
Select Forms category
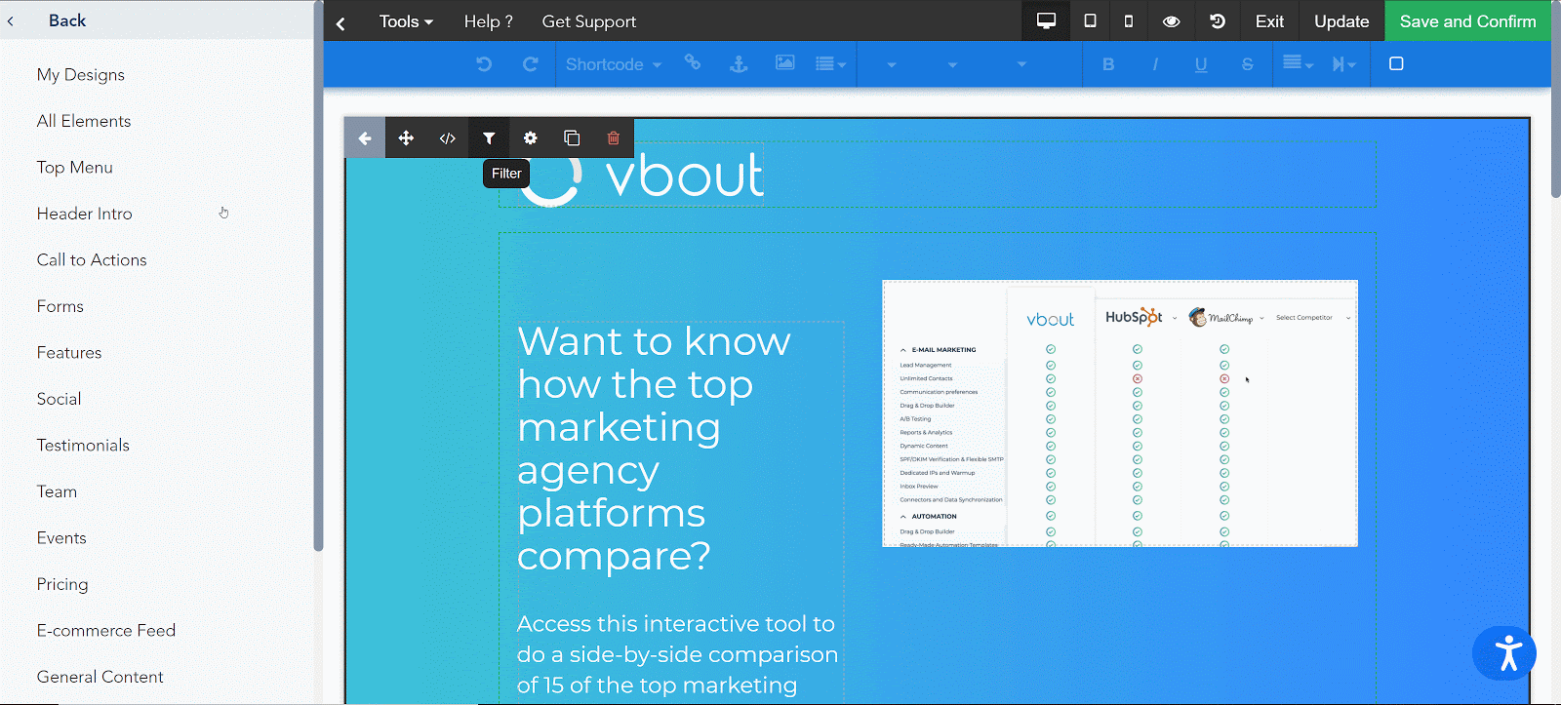pyautogui.click(x=60, y=306)
